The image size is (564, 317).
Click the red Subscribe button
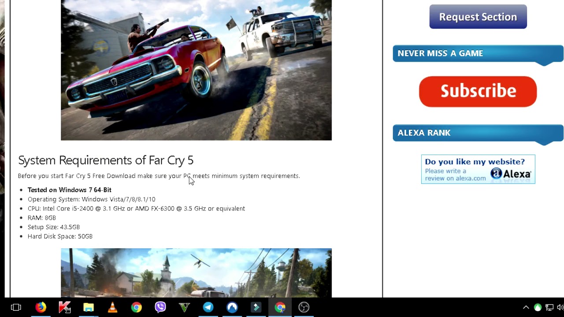point(478,92)
